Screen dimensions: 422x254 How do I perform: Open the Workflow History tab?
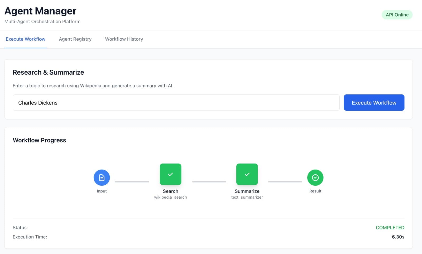[124, 39]
